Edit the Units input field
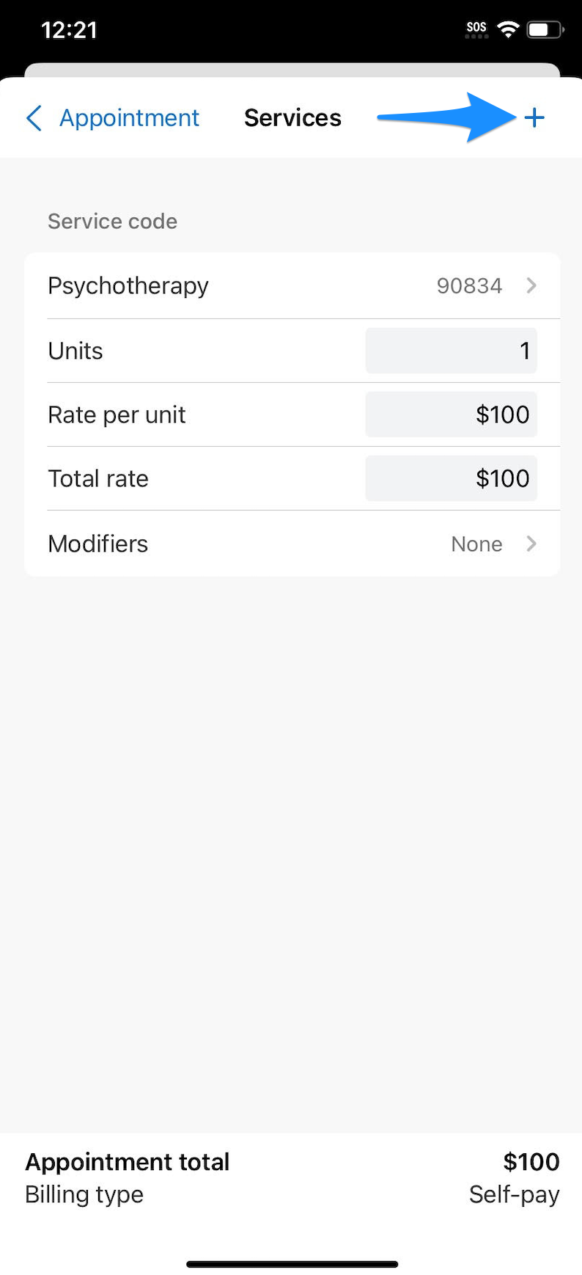The height and width of the screenshot is (1275, 582). pyautogui.click(x=451, y=351)
